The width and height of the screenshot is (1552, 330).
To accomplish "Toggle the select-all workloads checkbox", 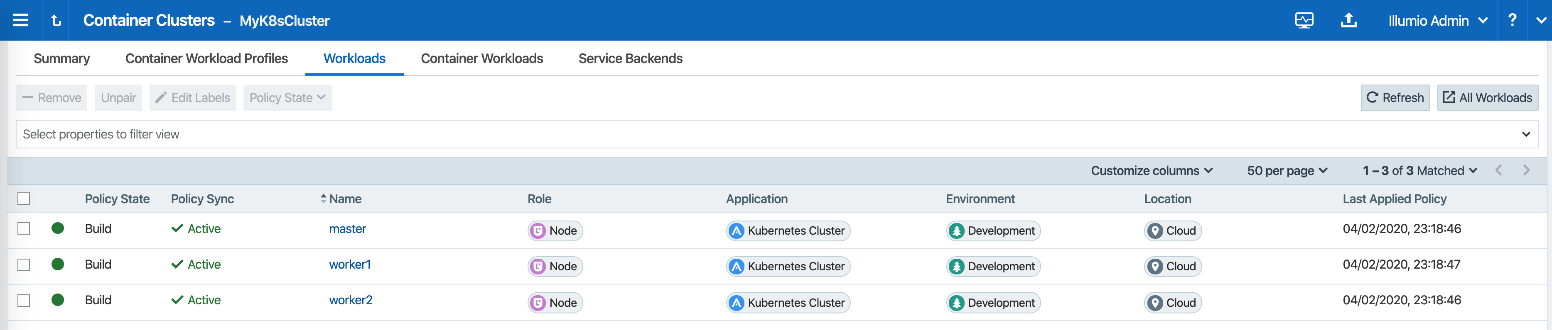I will tap(24, 199).
